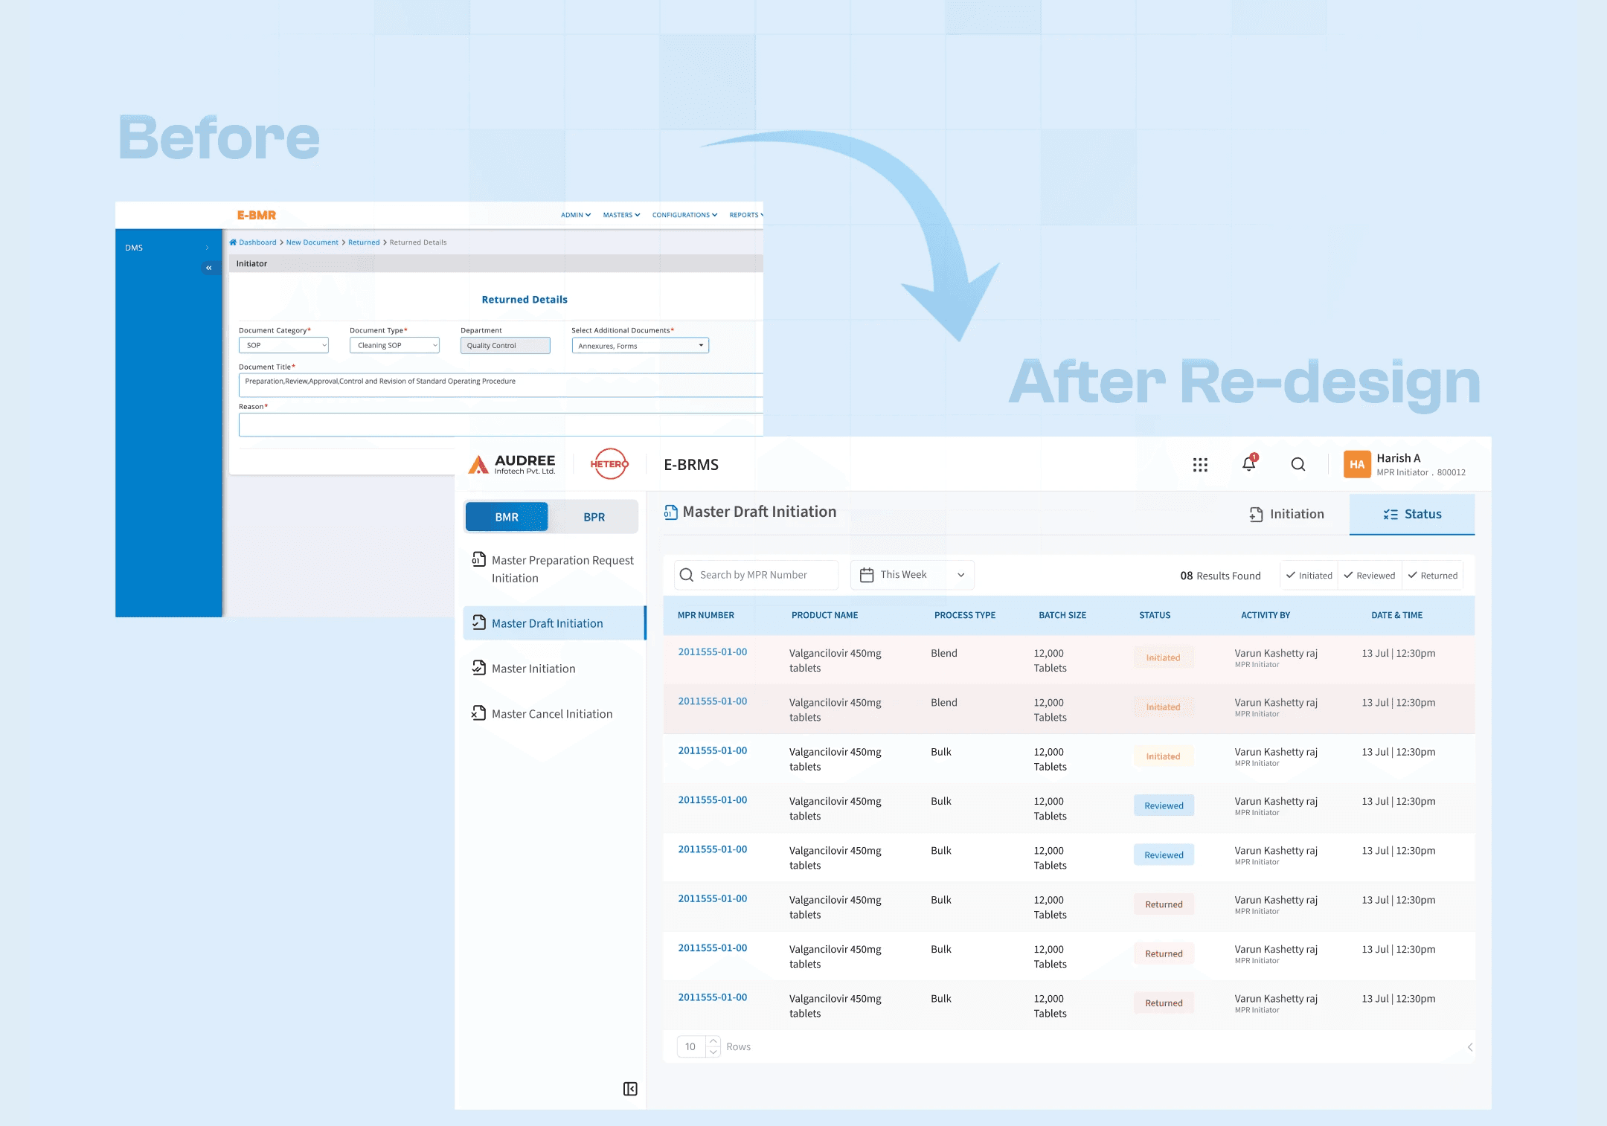1607x1126 pixels.
Task: Switch to the BPR tab
Action: pyautogui.click(x=594, y=517)
